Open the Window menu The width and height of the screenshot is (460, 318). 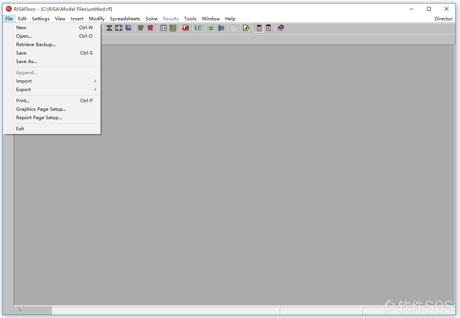(x=211, y=19)
